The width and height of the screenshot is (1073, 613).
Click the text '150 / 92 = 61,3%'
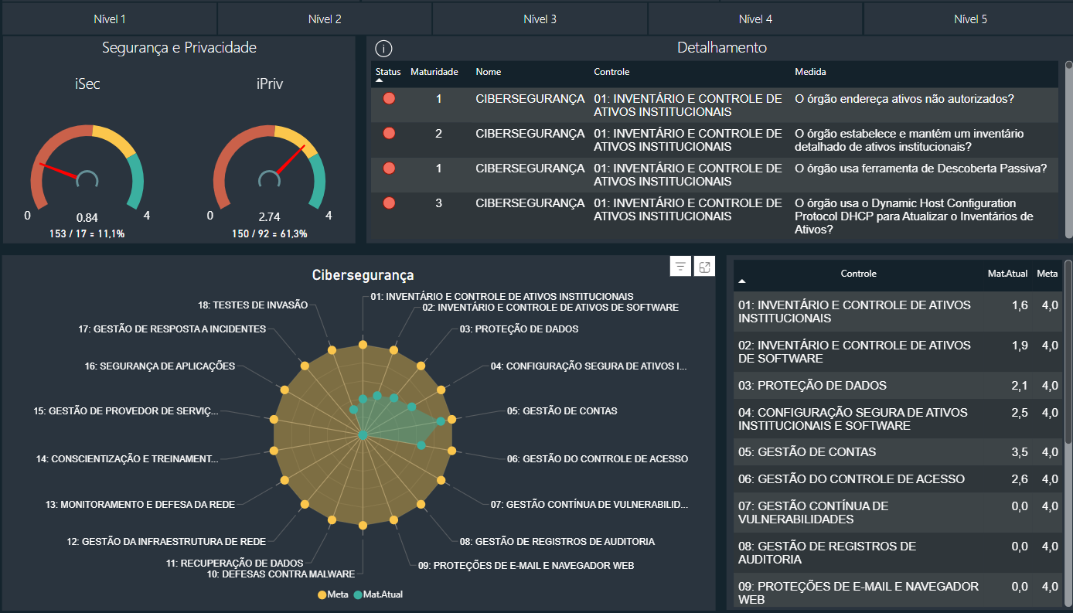coord(270,233)
